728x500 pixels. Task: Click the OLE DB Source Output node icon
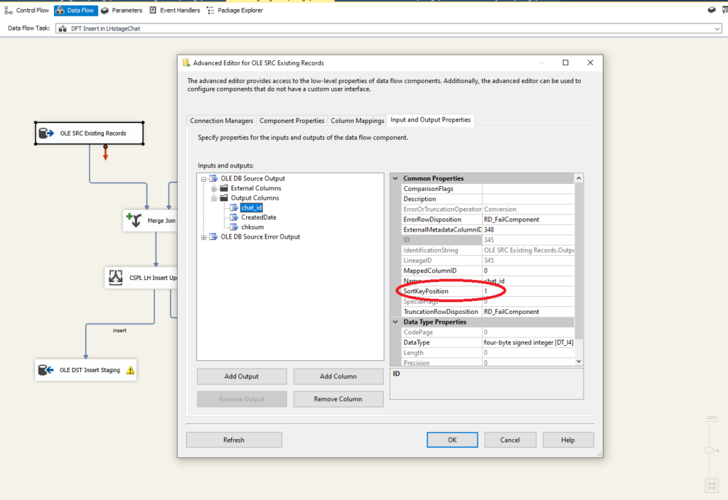point(213,178)
